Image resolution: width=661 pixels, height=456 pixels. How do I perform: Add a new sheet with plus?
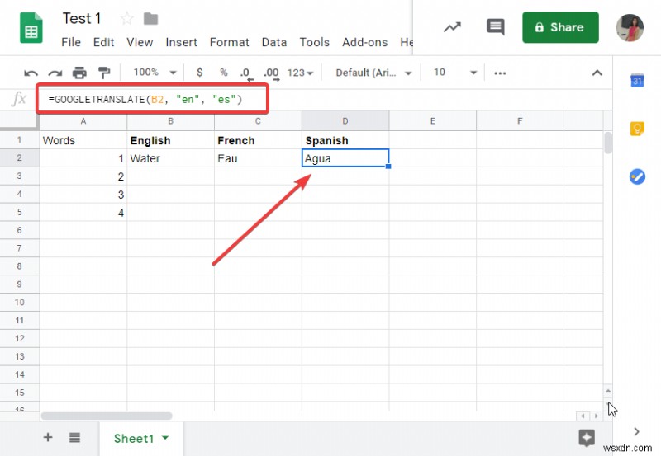coord(48,437)
